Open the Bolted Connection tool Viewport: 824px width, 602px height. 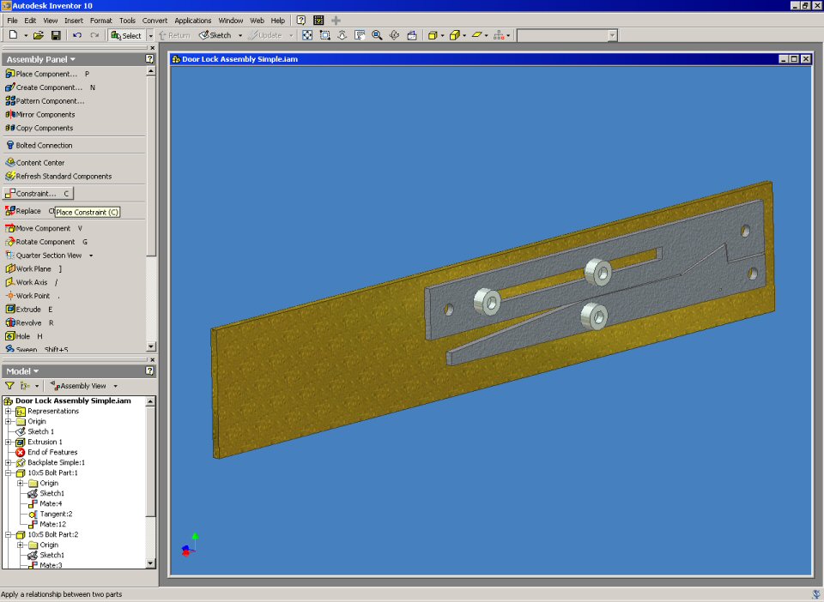[x=43, y=145]
